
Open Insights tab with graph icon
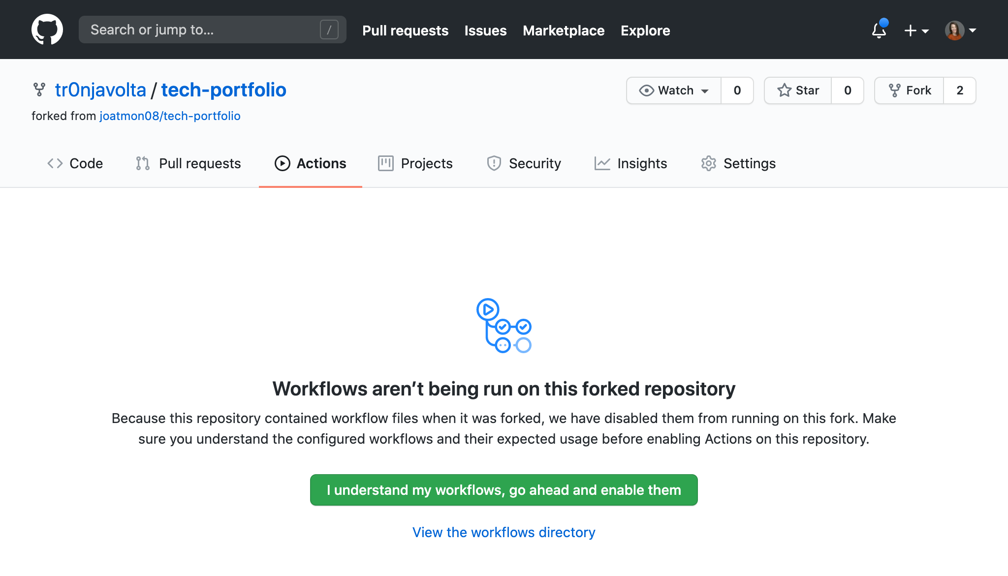(630, 163)
